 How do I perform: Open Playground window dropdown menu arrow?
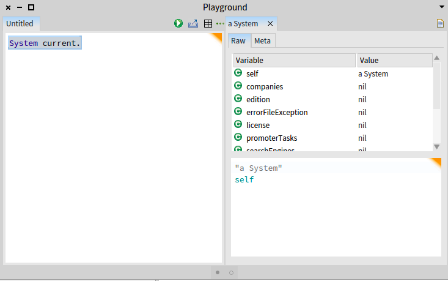[x=442, y=7]
